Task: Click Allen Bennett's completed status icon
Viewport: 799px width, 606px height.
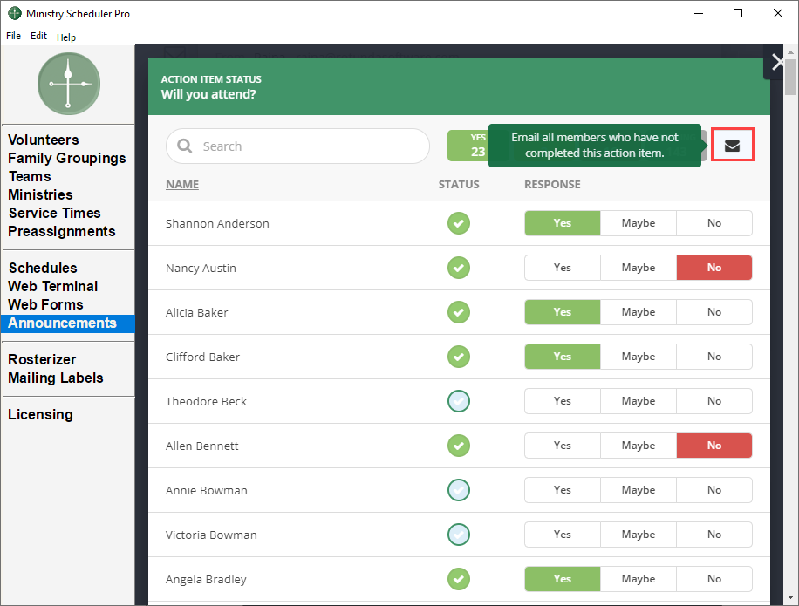Action: click(x=459, y=446)
